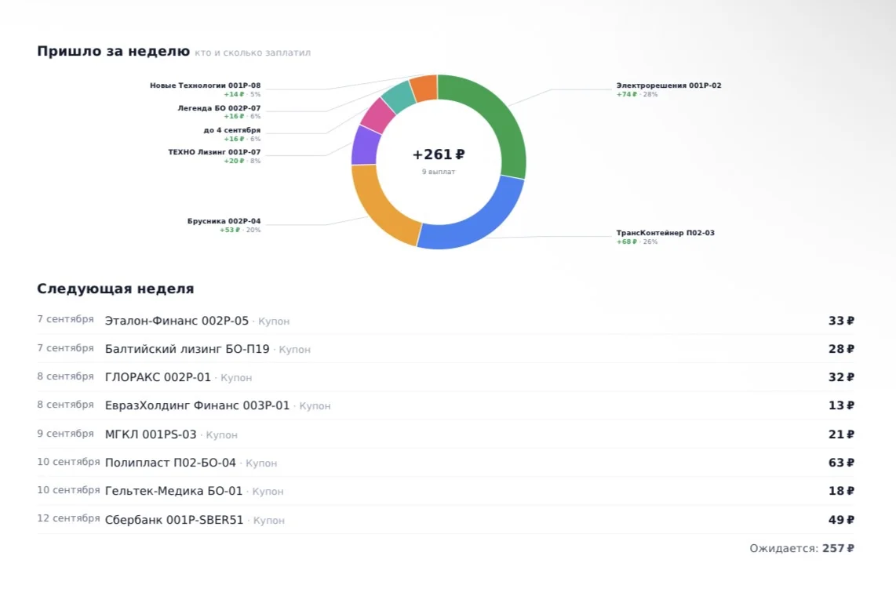Click the 'Легенда БО 002Р-07' label
Image resolution: width=896 pixels, height=592 pixels.
click(219, 108)
